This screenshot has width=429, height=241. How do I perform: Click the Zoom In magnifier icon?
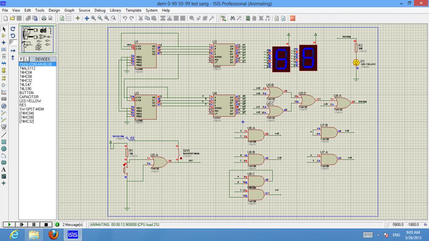93,18
